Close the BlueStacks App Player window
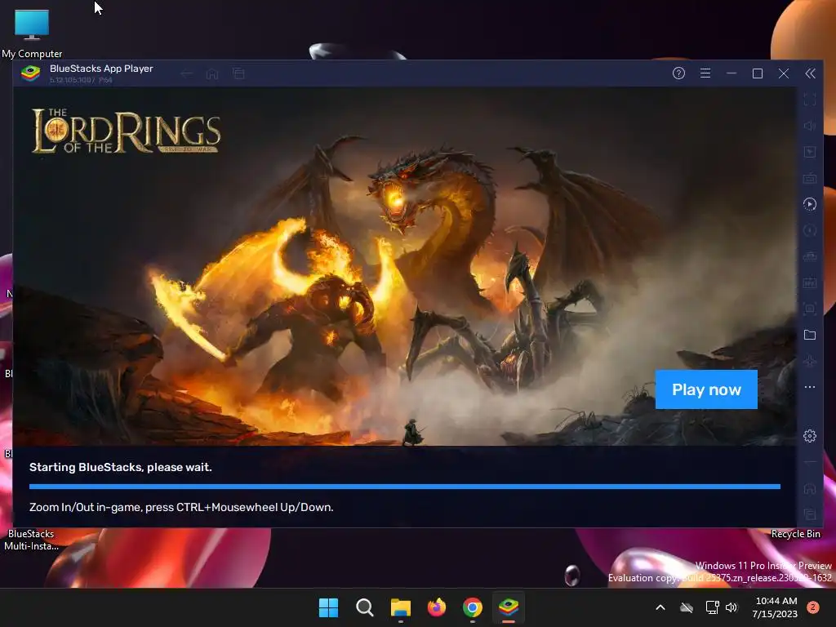836x627 pixels. (x=783, y=73)
